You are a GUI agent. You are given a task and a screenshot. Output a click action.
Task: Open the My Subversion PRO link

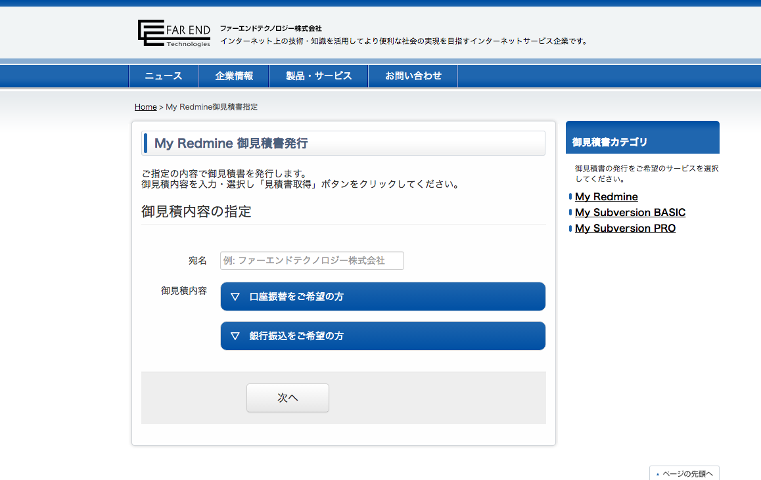(625, 228)
